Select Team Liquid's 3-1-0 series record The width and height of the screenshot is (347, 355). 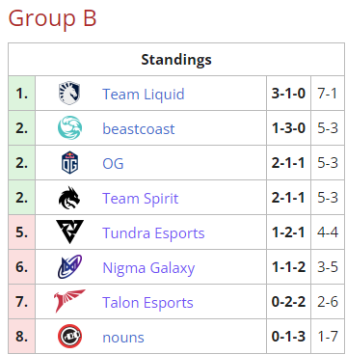(x=288, y=94)
